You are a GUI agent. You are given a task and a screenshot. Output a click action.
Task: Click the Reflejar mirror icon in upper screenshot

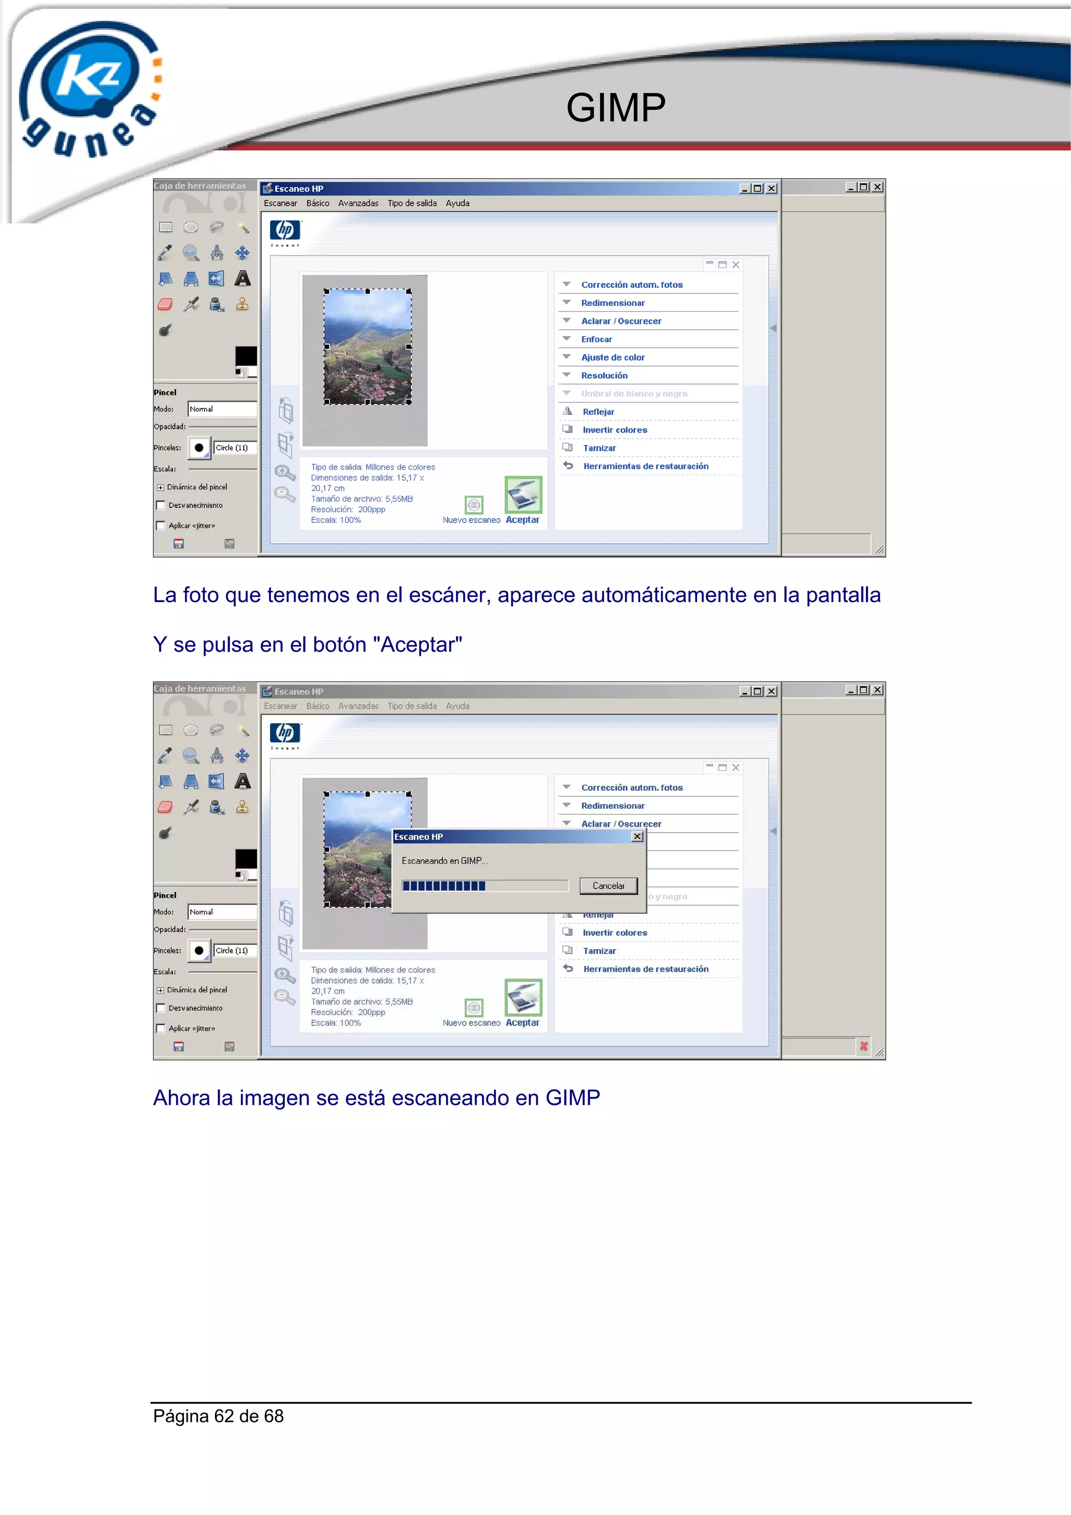click(567, 411)
